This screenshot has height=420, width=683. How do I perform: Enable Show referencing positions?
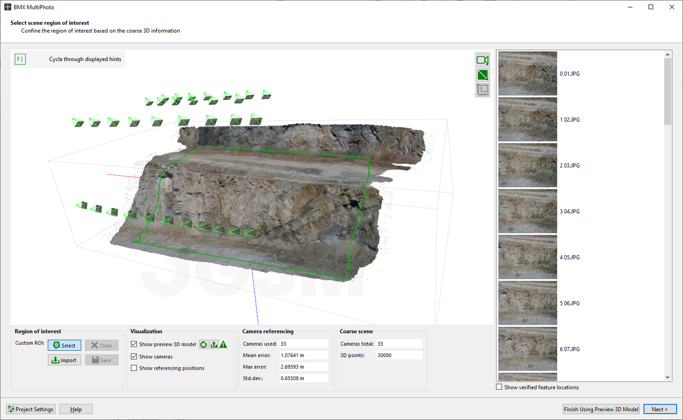(x=134, y=368)
